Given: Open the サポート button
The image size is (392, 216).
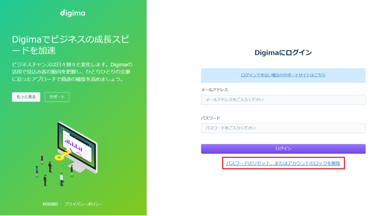Looking at the screenshot, I should [x=57, y=97].
